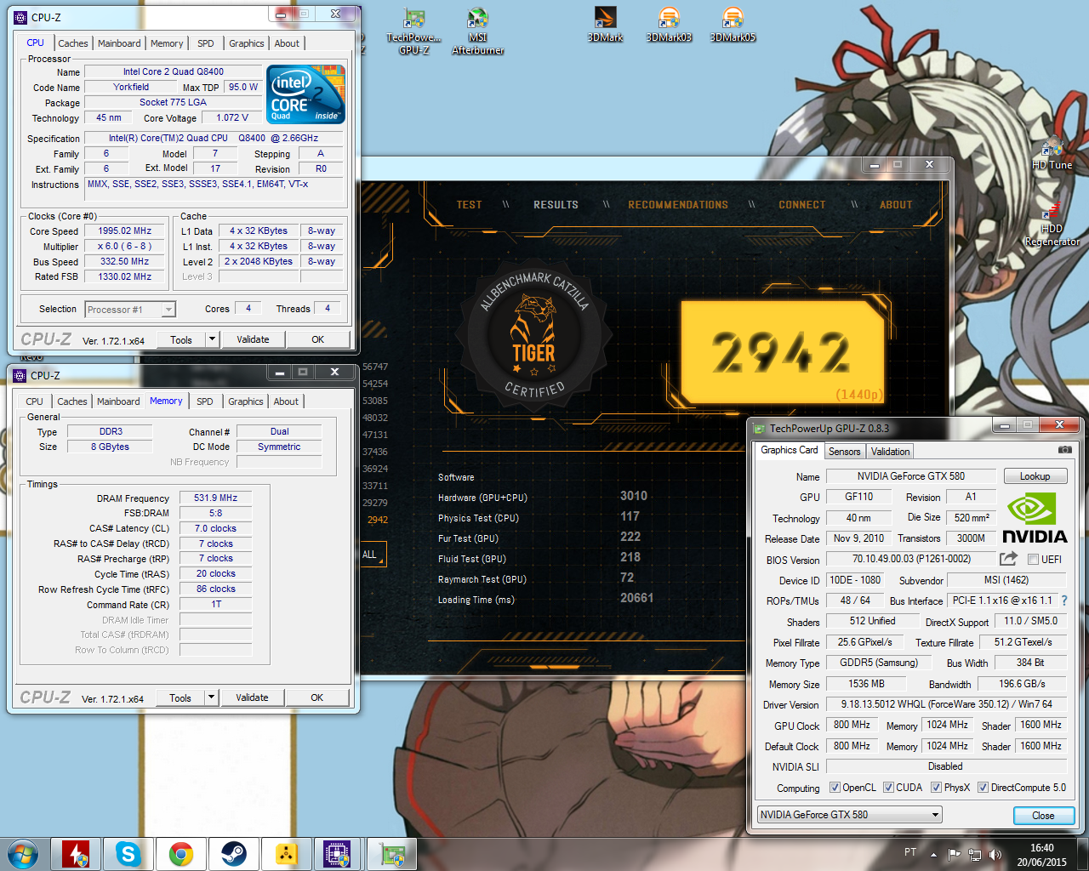This screenshot has height=871, width=1089.
Task: Click the Intel Core 2 Quad logo
Action: 306,94
